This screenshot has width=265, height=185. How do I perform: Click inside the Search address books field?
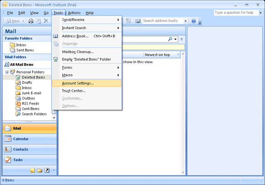click(x=163, y=21)
